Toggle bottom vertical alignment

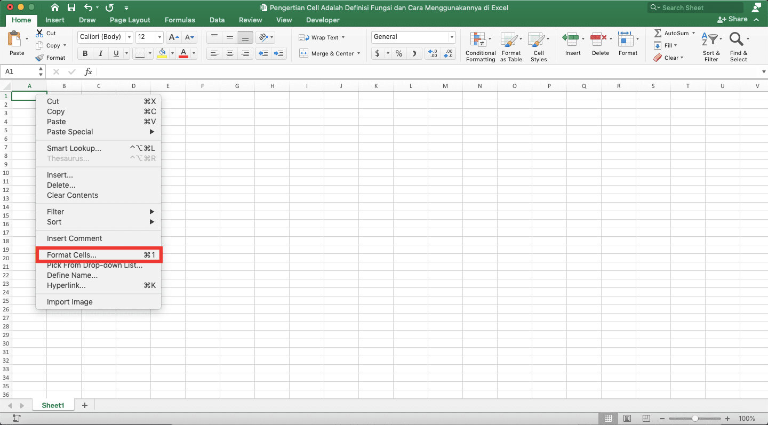coord(245,37)
